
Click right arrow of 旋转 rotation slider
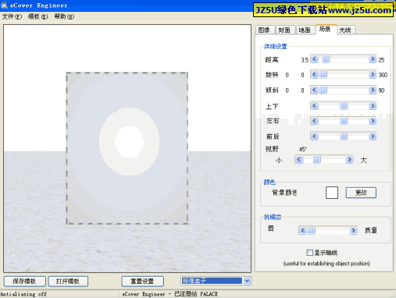(373, 75)
